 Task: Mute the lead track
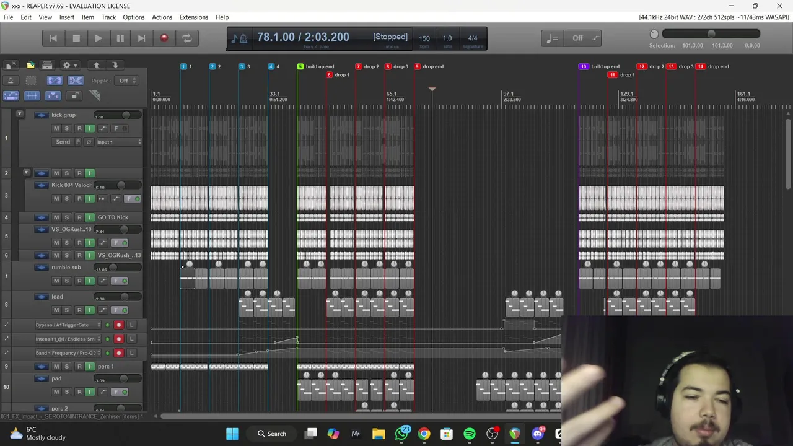[x=56, y=310]
